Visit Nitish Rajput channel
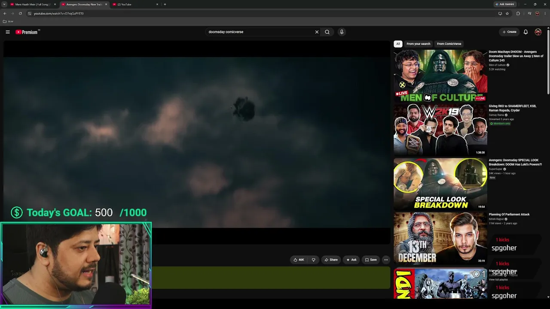The image size is (550, 309). 497,219
